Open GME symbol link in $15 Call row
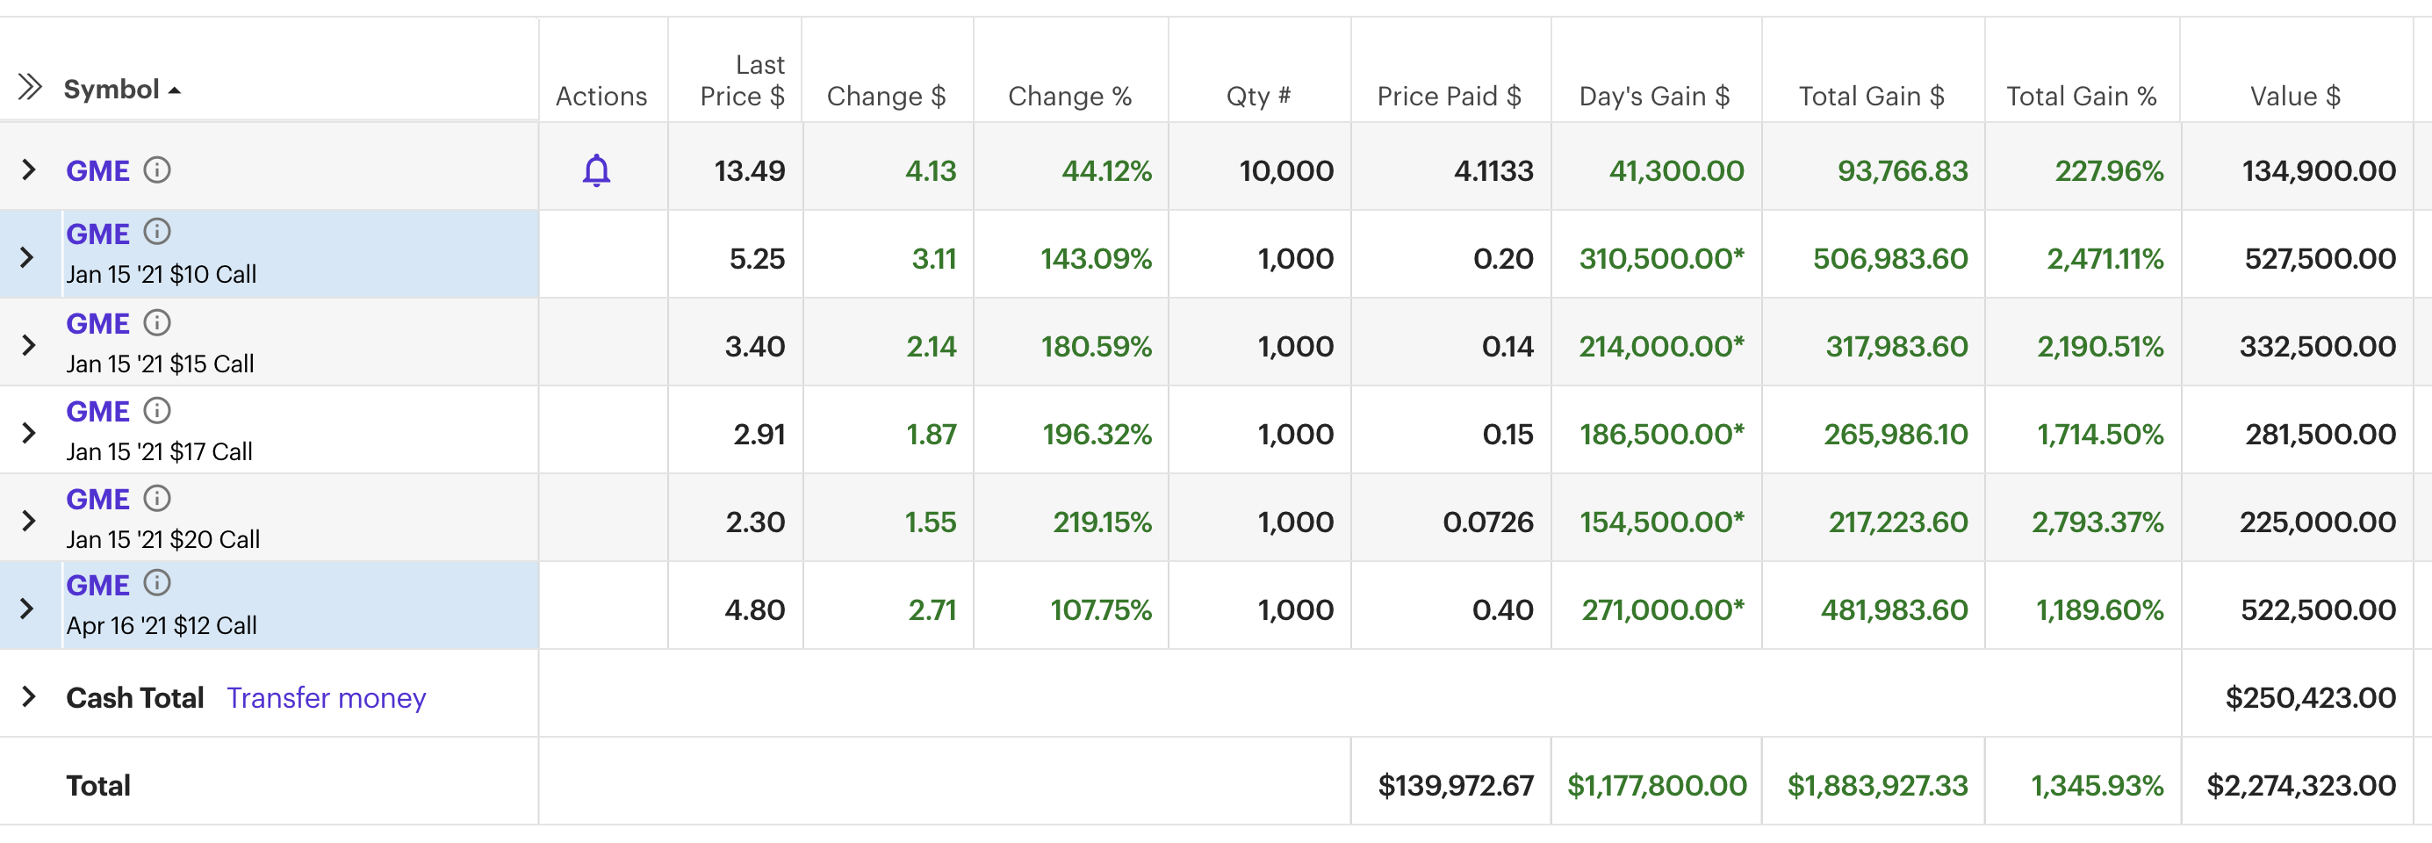Screen dimensions: 2432x843 tap(97, 324)
